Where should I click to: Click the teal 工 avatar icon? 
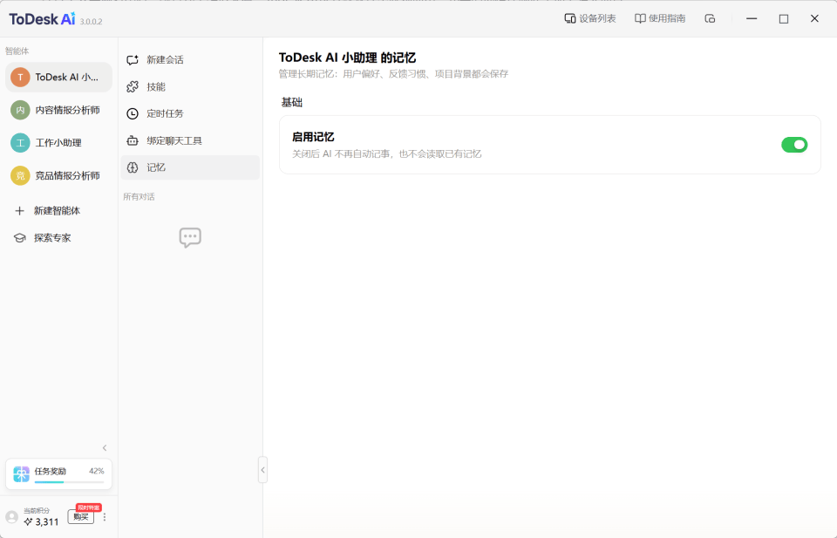(x=20, y=142)
